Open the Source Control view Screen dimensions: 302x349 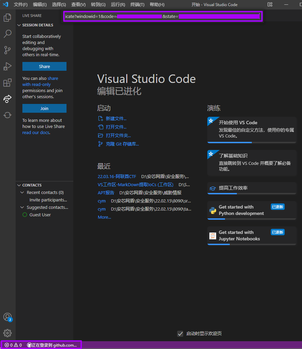[x=7, y=50]
